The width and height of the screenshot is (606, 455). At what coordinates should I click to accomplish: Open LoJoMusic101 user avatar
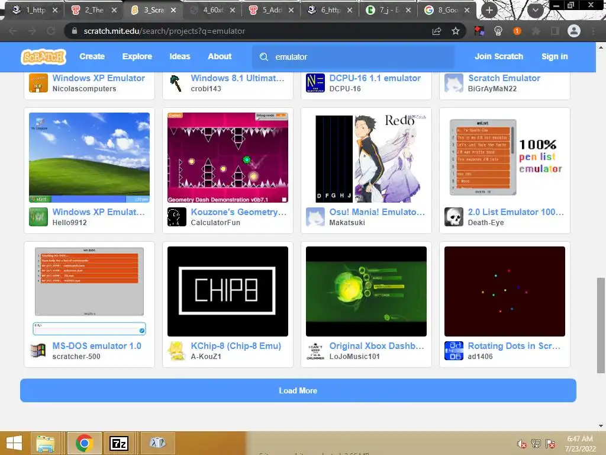pyautogui.click(x=315, y=351)
